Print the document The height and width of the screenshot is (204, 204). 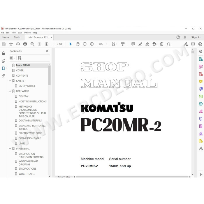coord(25,44)
